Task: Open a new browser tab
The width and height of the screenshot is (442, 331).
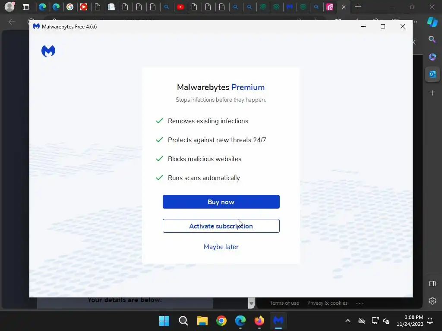Action: [358, 7]
